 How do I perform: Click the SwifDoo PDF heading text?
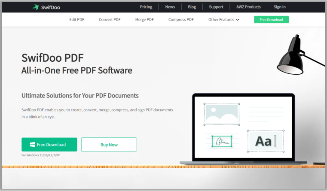coord(52,58)
